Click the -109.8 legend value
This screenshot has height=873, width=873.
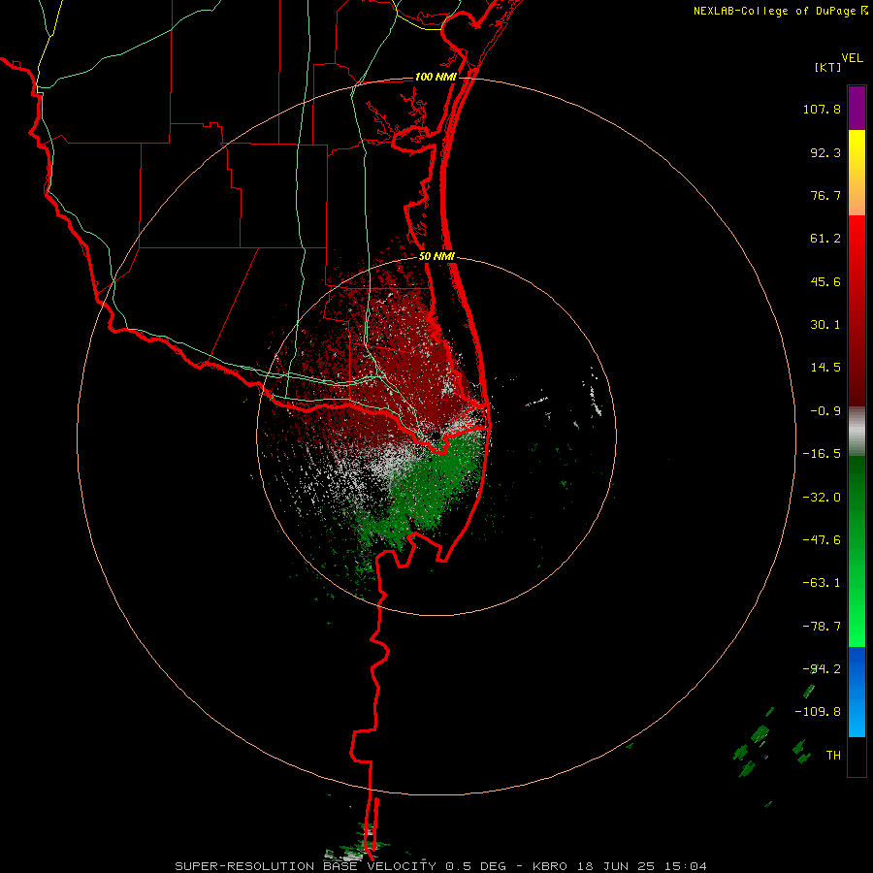coord(818,712)
